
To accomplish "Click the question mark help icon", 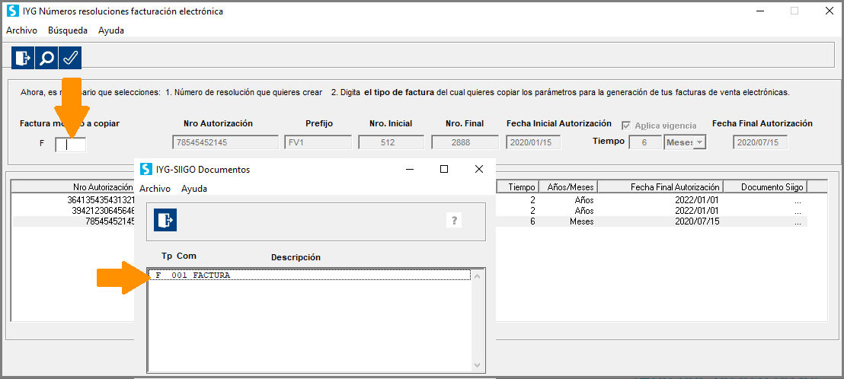I will (x=454, y=220).
